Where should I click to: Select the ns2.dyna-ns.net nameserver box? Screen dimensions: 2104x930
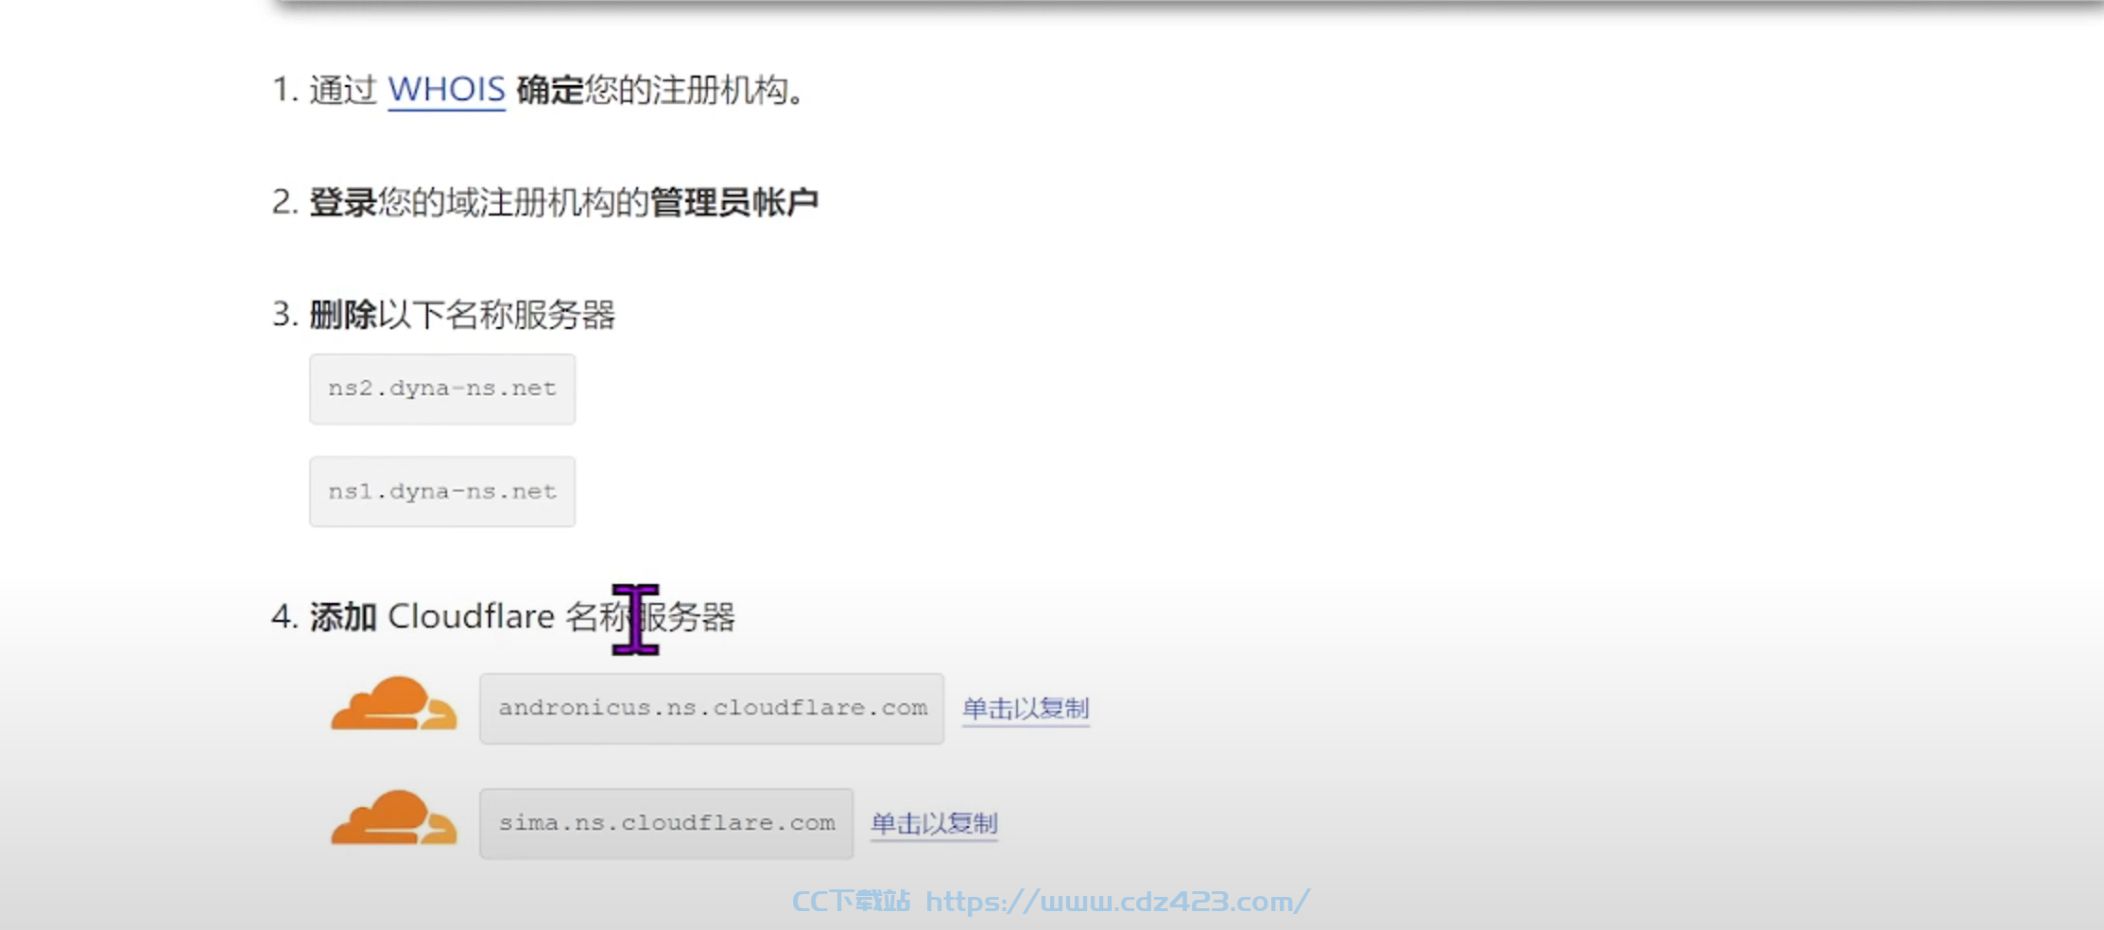pyautogui.click(x=442, y=388)
